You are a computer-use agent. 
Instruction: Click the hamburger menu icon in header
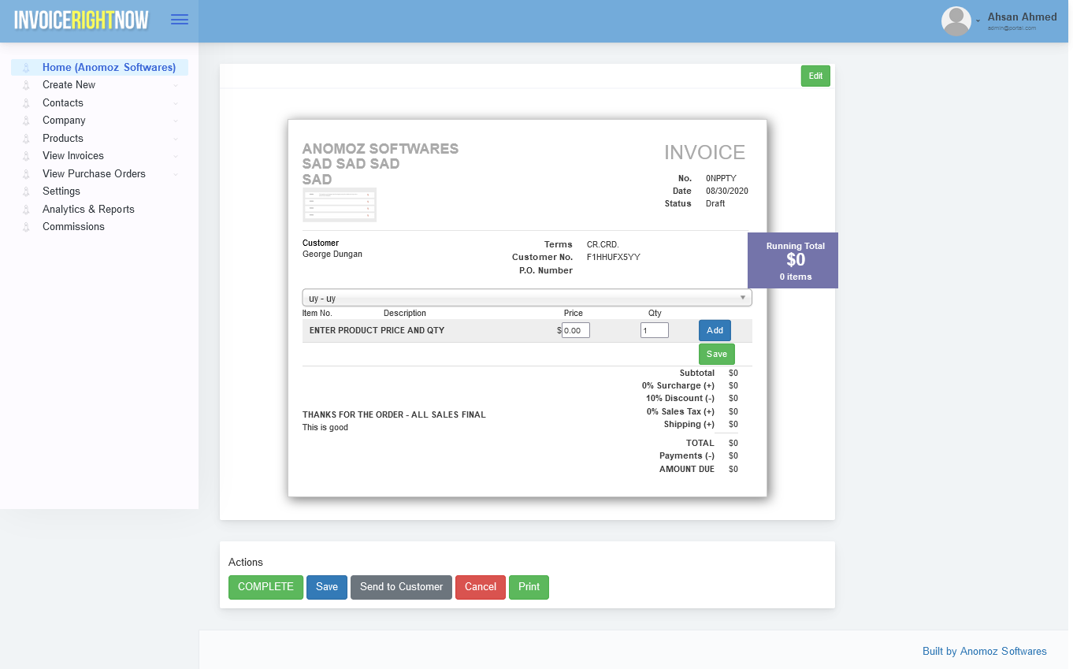coord(180,20)
